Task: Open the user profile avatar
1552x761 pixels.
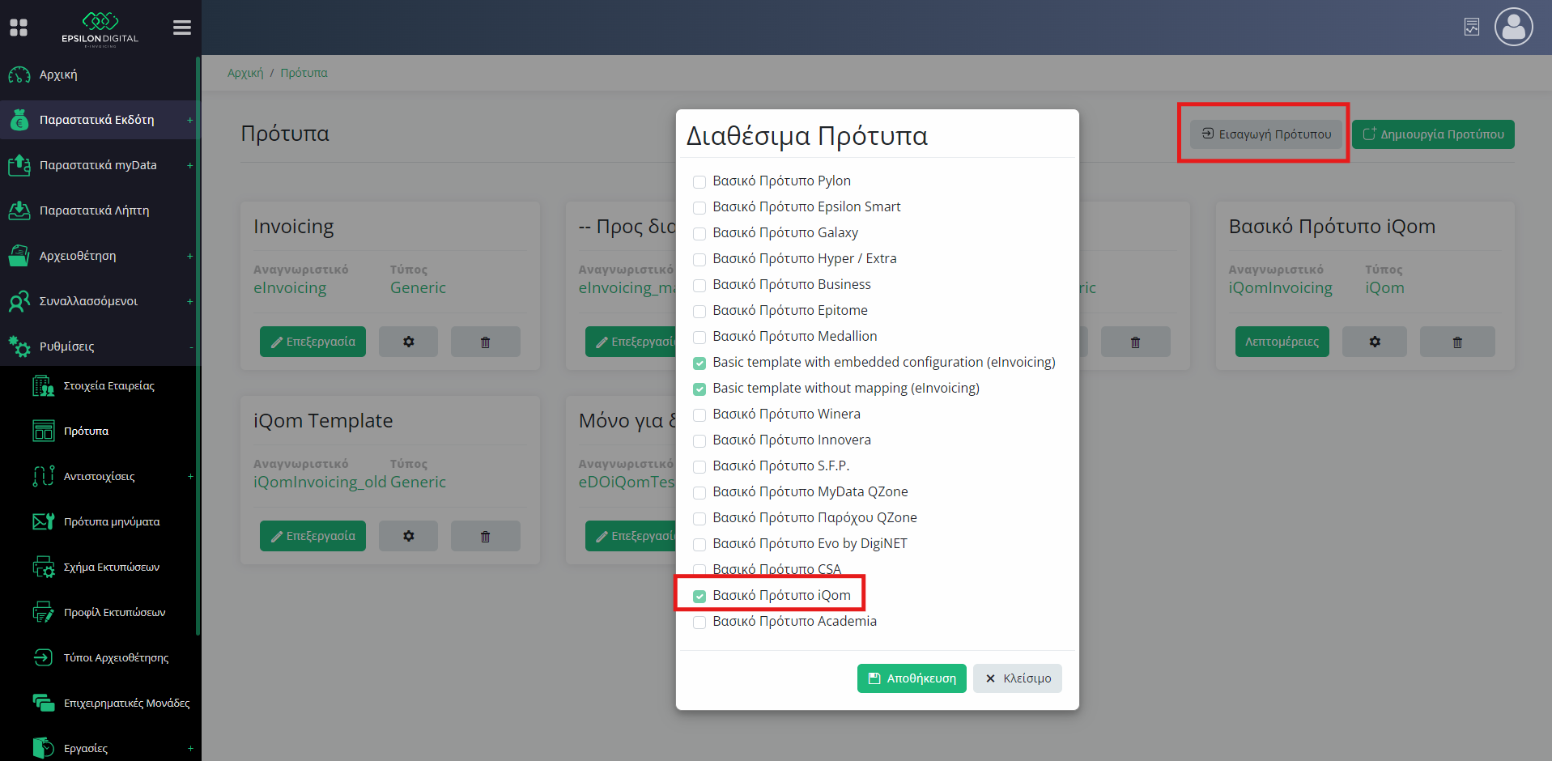Action: (1513, 28)
